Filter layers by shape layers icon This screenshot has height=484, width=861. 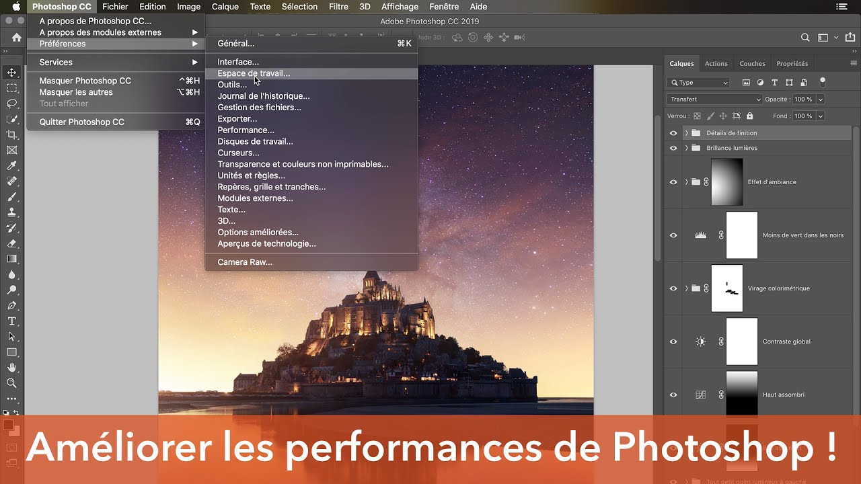point(788,83)
